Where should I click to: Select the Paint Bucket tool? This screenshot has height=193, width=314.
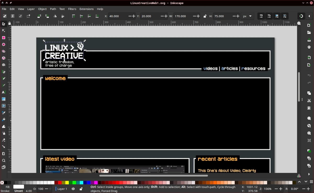[x=4, y=119]
